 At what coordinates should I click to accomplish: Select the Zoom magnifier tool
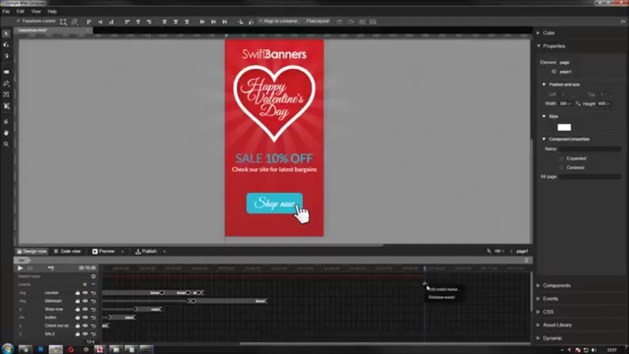click(6, 144)
